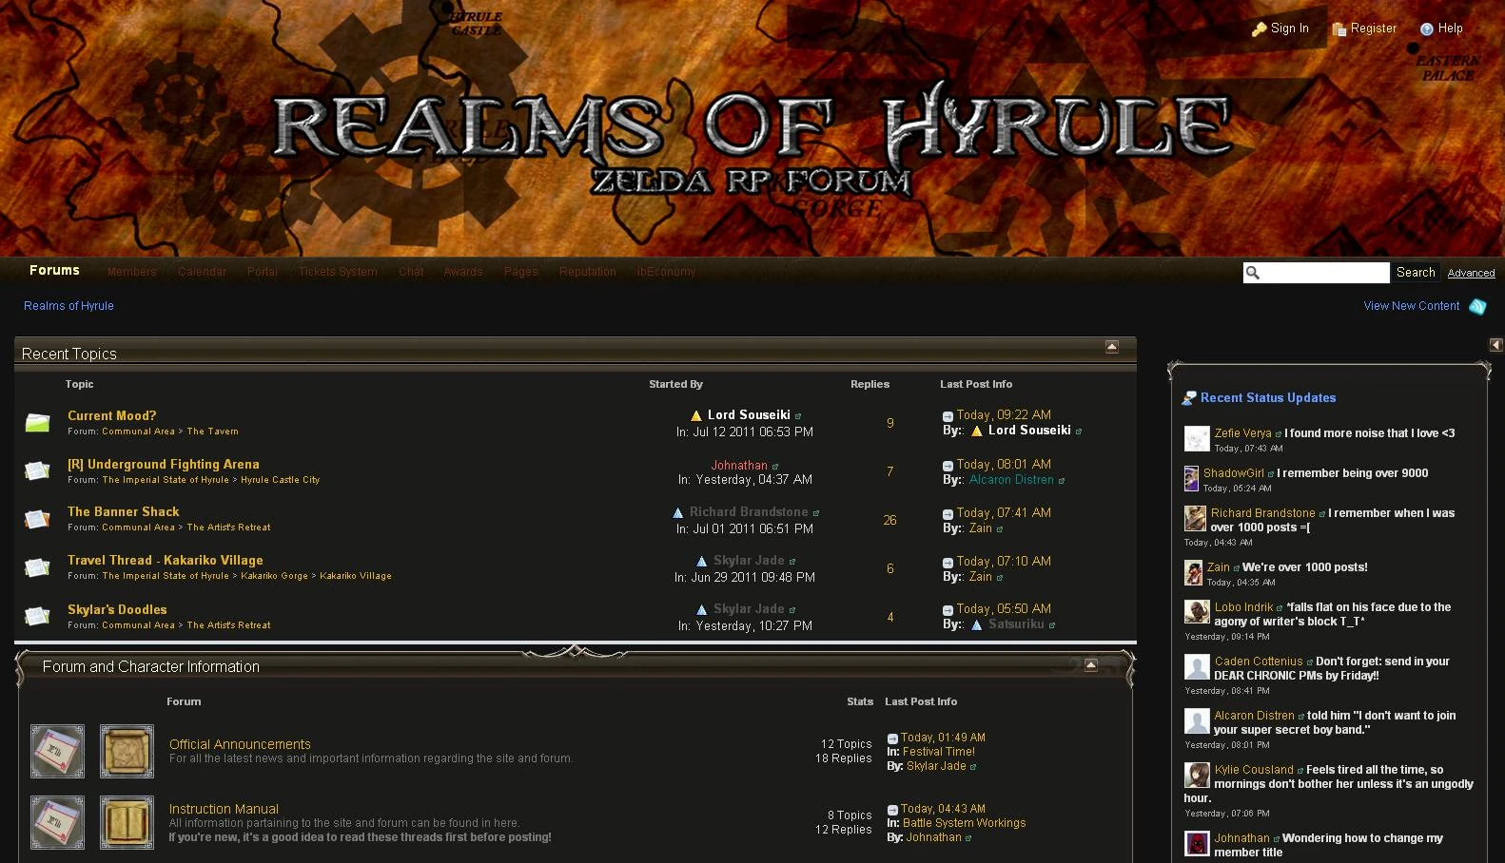This screenshot has height=863, width=1505.
Task: Go to the Calendar tab
Action: point(203,272)
